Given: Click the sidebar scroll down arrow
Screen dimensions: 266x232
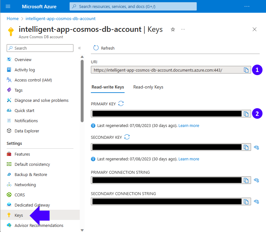Looking at the screenshot, I should [82, 230].
